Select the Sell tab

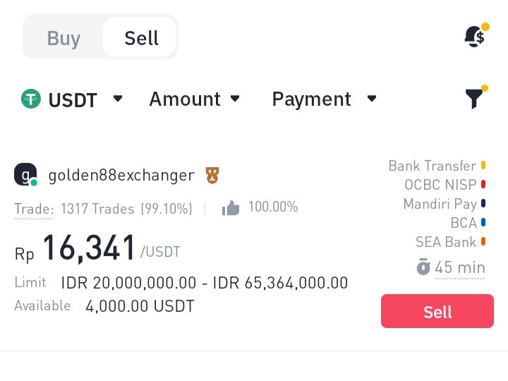pyautogui.click(x=141, y=37)
